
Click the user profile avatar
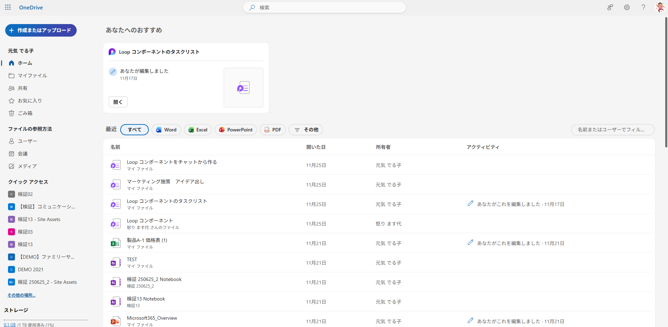pos(660,7)
